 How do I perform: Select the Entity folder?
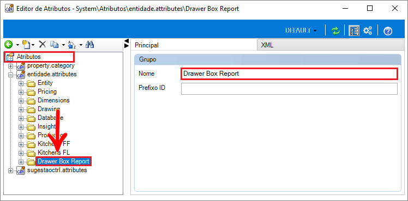tap(45, 83)
